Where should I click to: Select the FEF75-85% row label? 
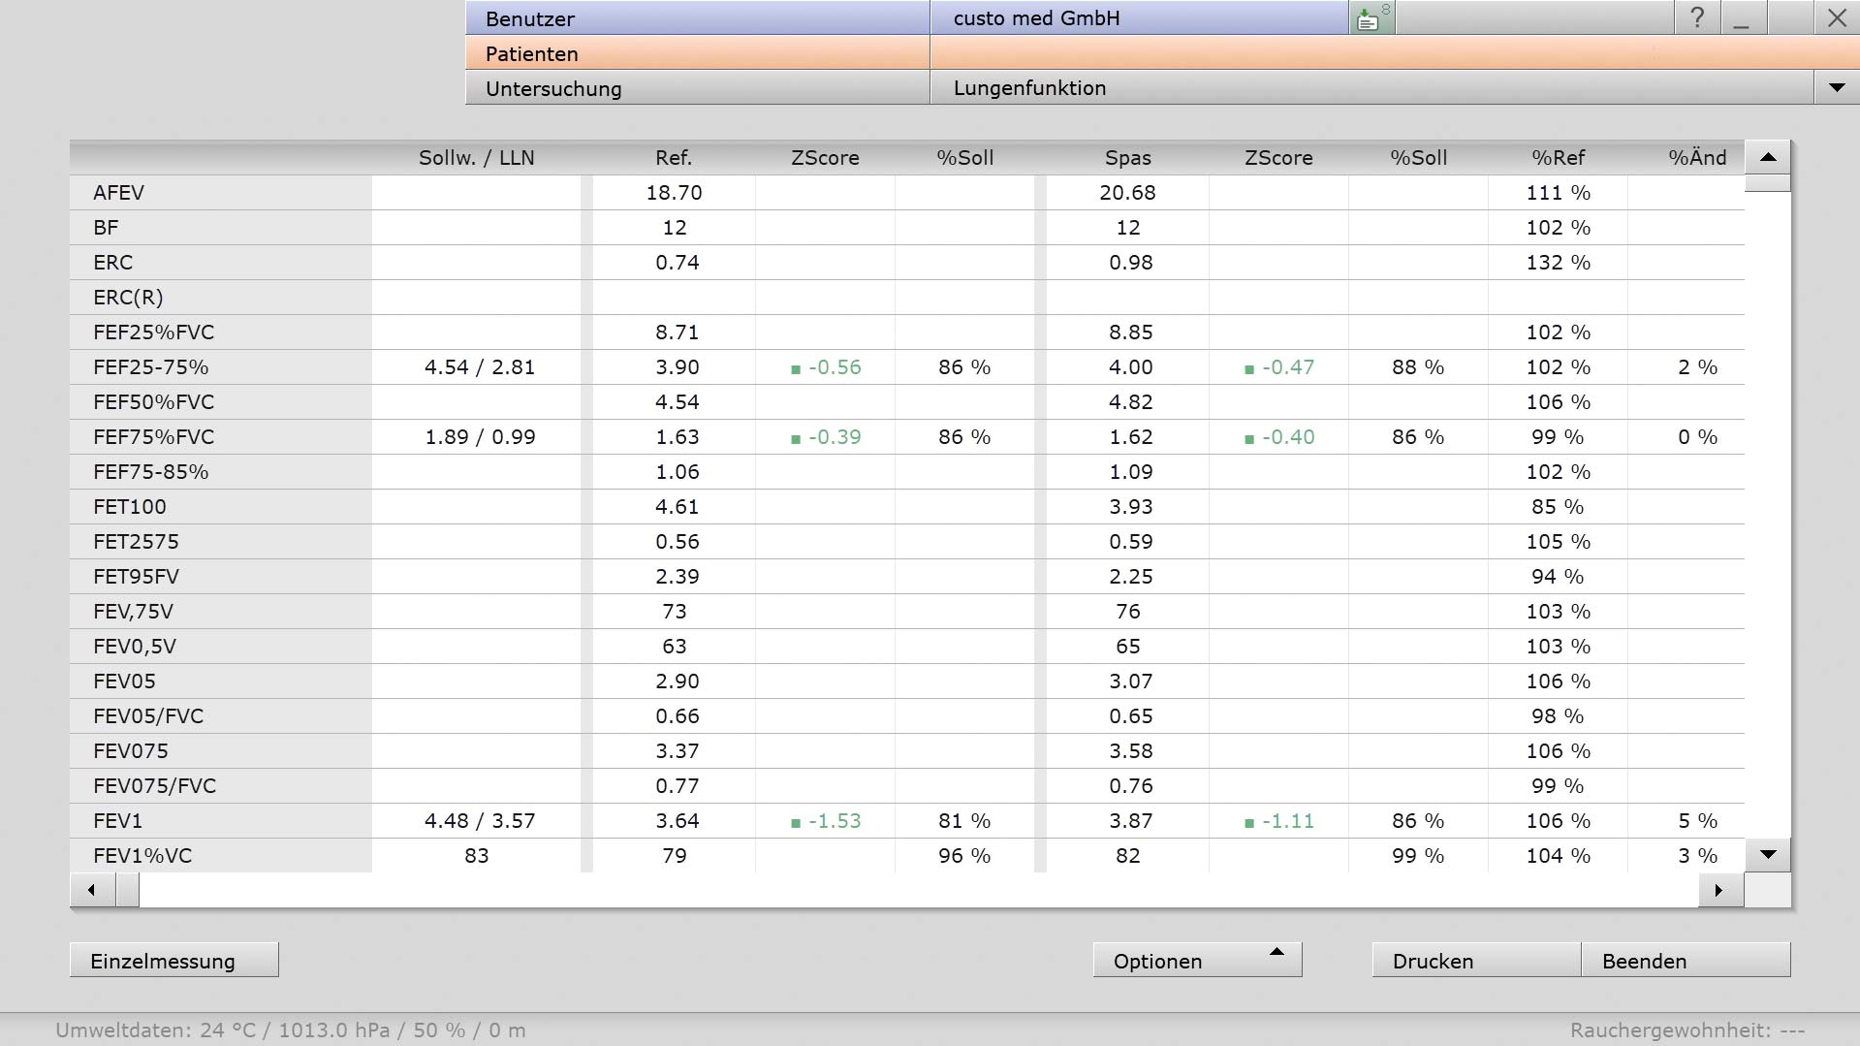point(150,471)
